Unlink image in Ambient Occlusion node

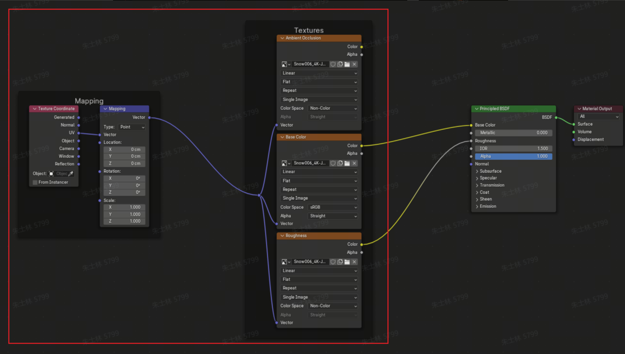pyautogui.click(x=354, y=64)
